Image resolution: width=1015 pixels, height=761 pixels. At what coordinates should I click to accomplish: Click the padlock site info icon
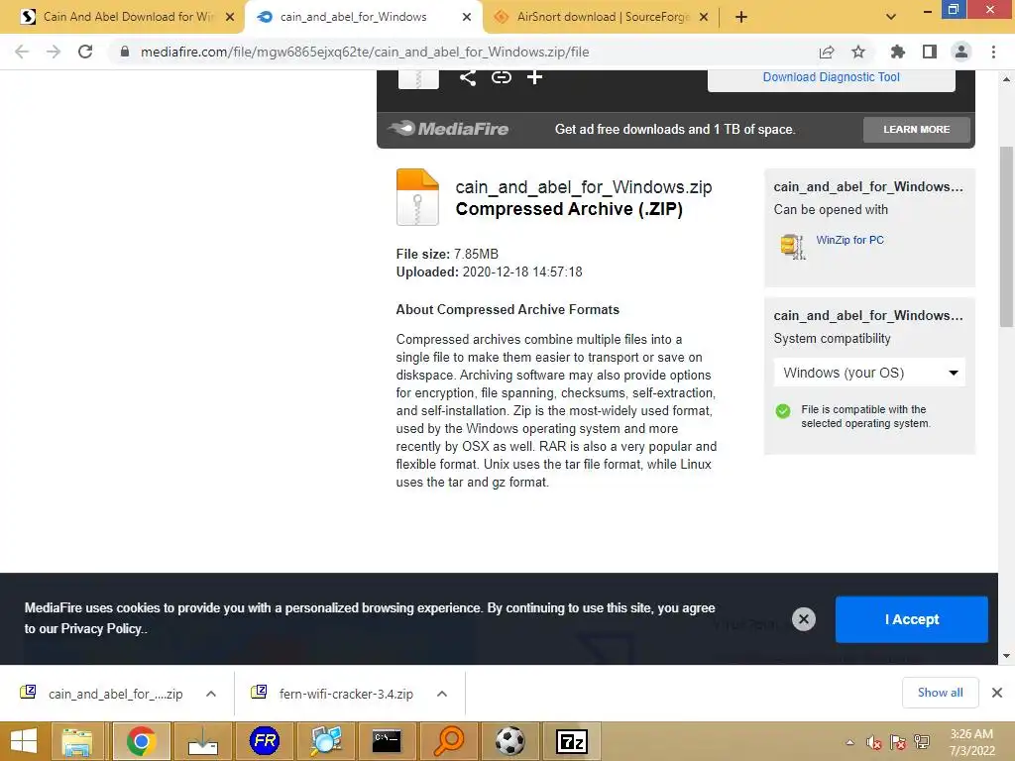(125, 52)
